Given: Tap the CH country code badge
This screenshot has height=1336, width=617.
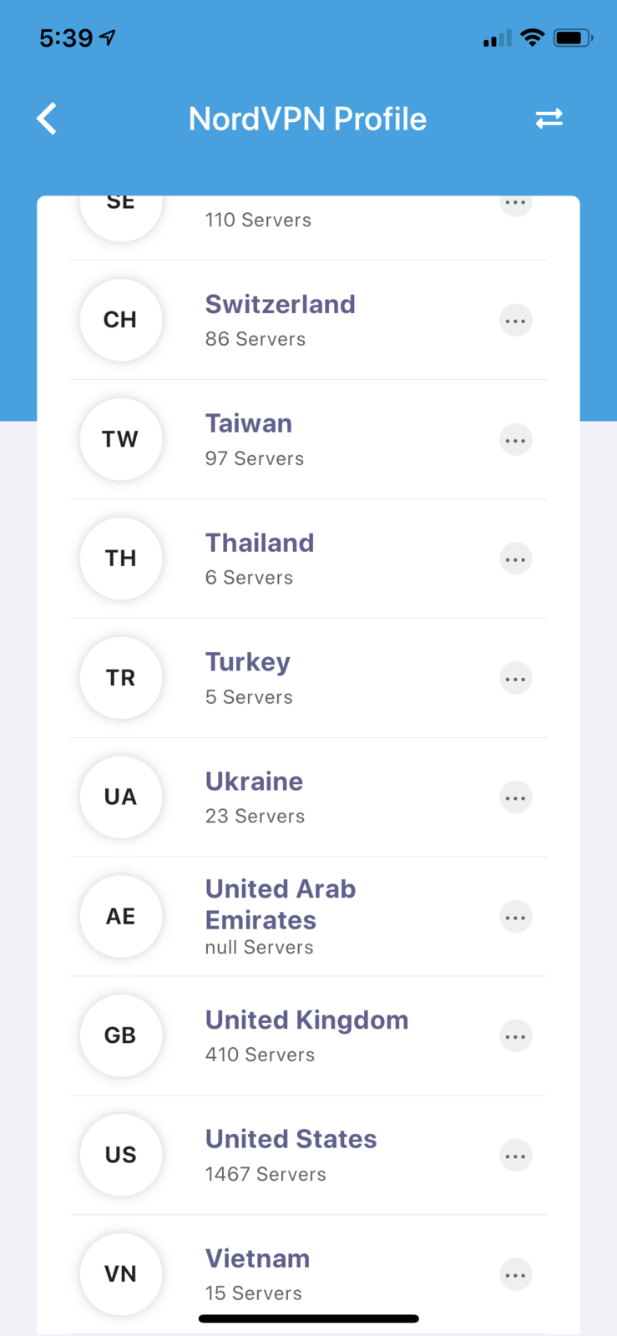Looking at the screenshot, I should point(121,320).
